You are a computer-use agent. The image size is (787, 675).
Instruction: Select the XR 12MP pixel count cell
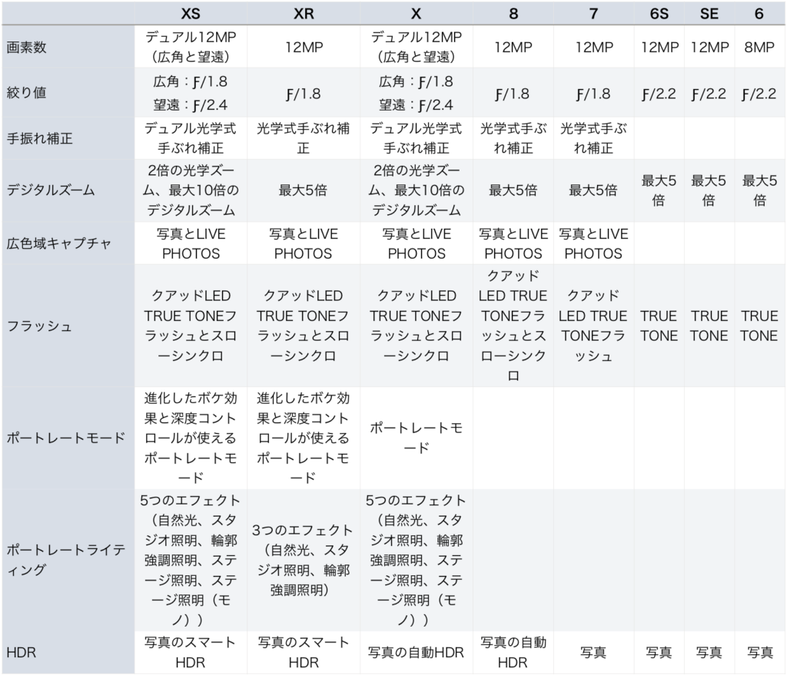[303, 47]
